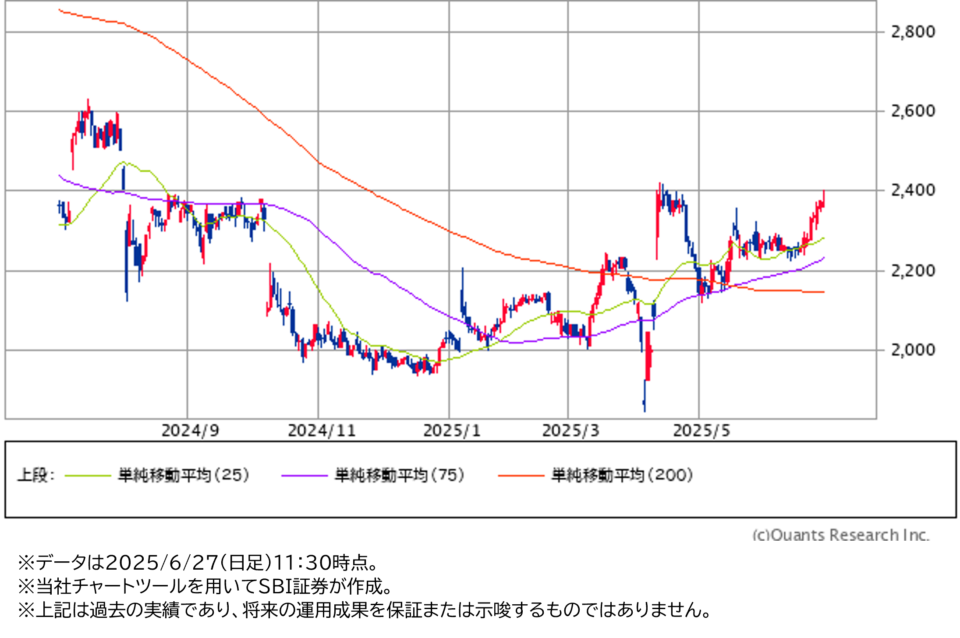Click the 2,200 price axis label

point(913,271)
